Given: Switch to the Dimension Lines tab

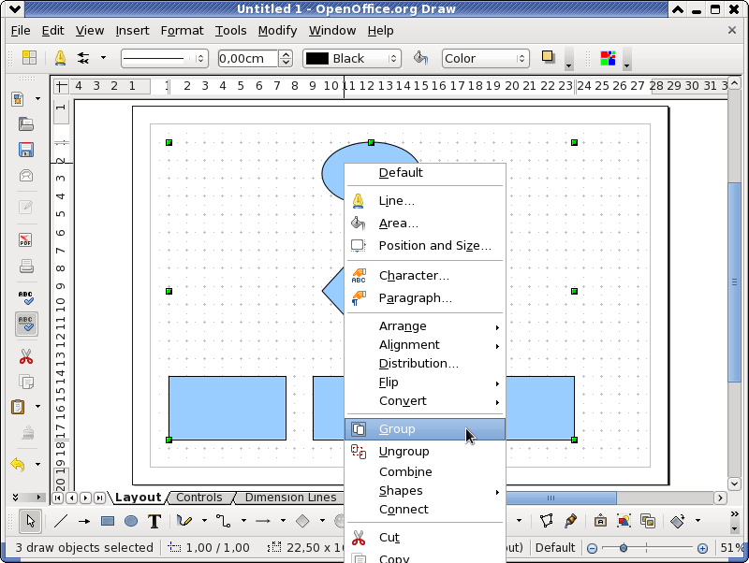Looking at the screenshot, I should [x=290, y=498].
